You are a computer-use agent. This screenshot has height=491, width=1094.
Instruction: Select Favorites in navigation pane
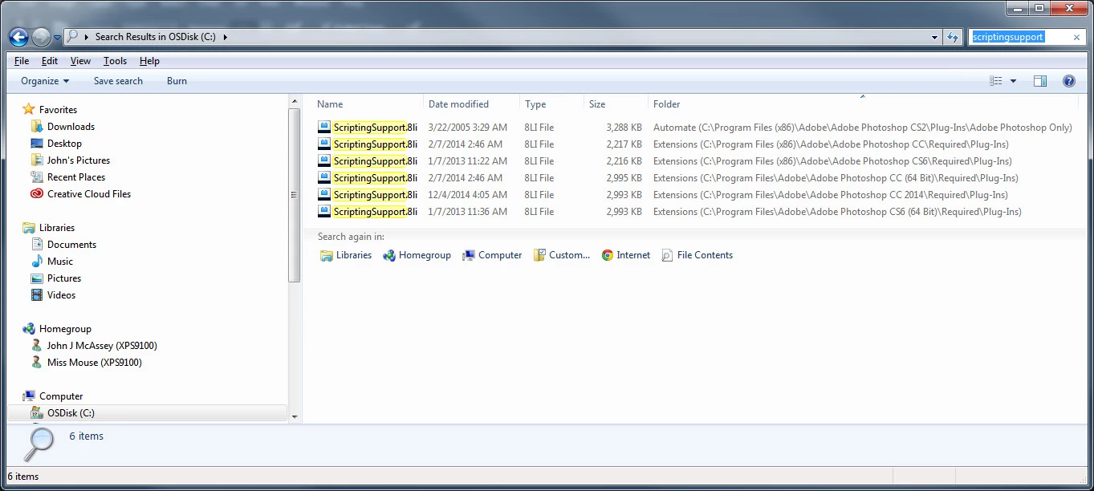click(x=58, y=110)
